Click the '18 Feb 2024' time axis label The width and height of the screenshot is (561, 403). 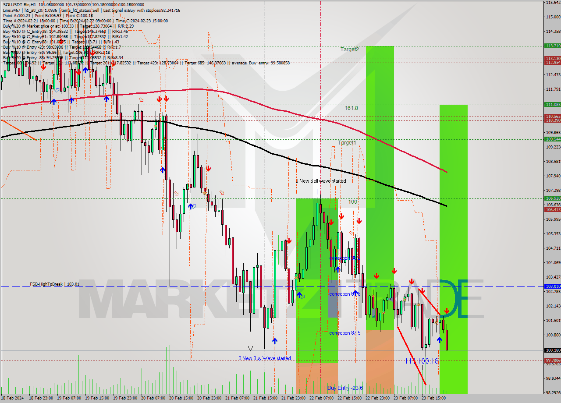click(12, 399)
